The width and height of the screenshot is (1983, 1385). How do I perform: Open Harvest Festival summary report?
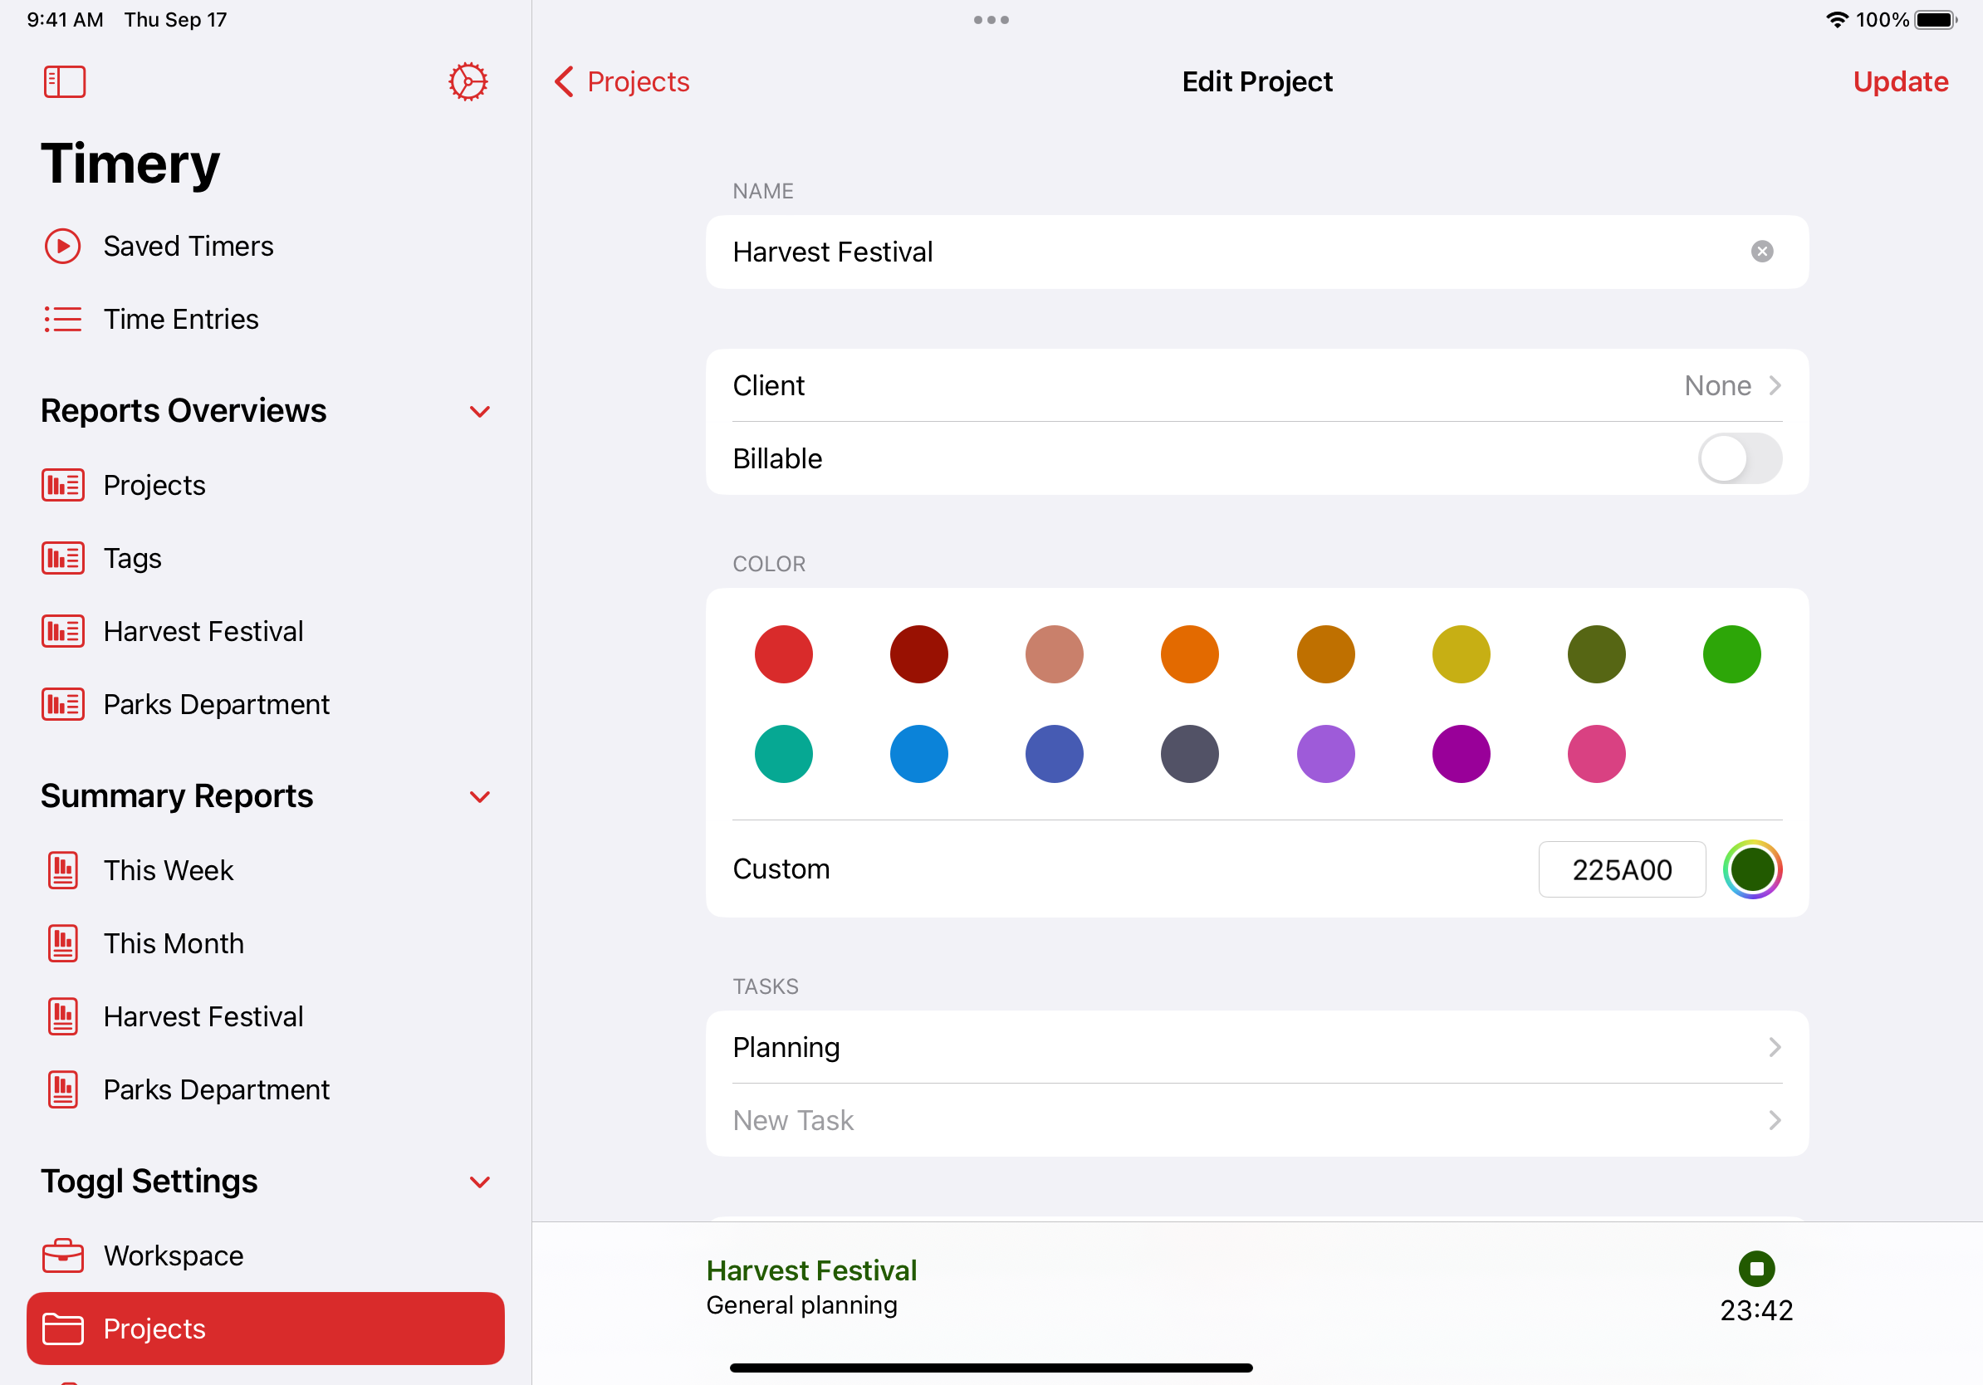coord(265,1016)
